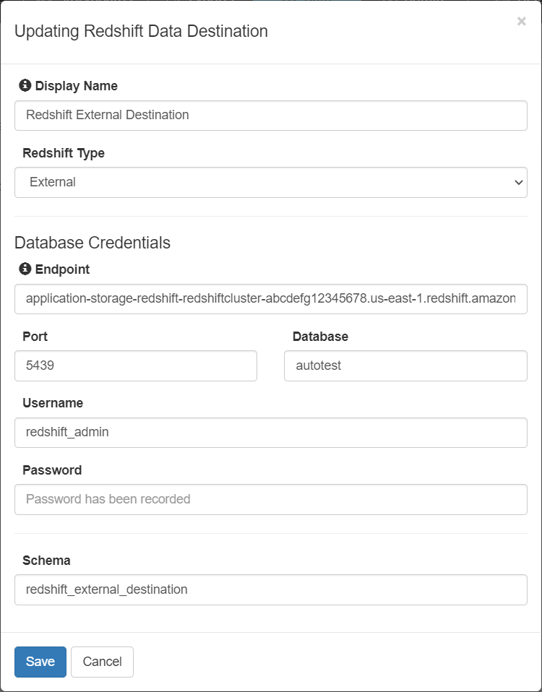The height and width of the screenshot is (692, 542).
Task: Click the "Password" label text
Action: click(x=52, y=470)
